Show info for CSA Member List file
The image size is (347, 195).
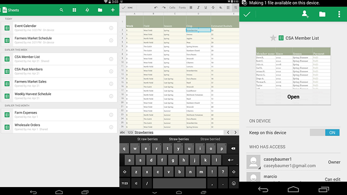(111, 59)
